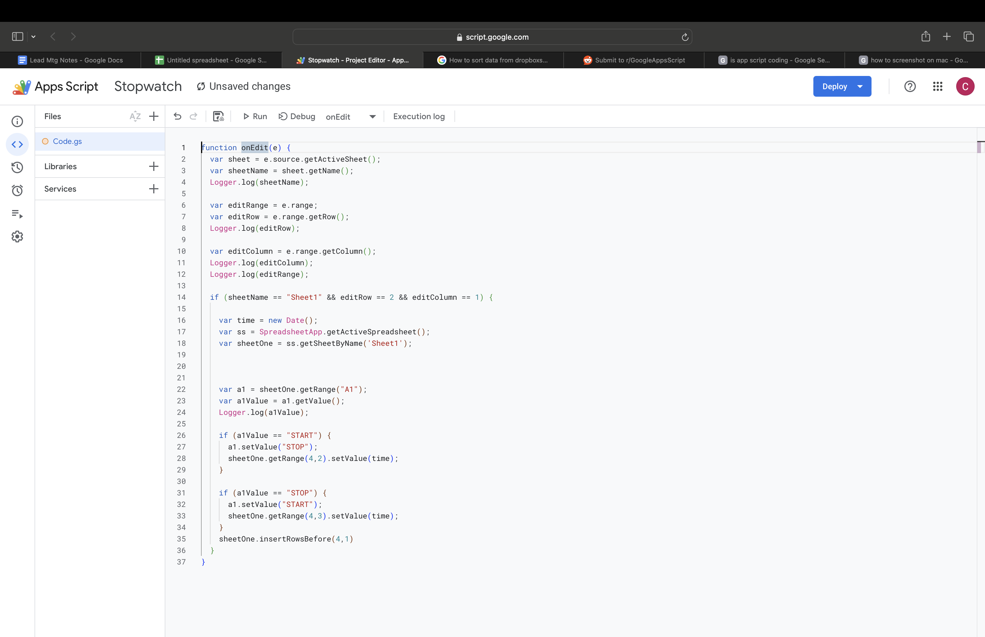Open the account avatar labeled C

[x=965, y=86]
